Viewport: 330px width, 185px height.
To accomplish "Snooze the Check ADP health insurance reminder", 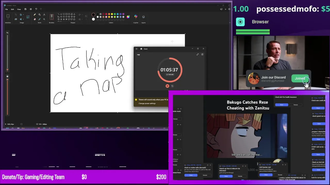I will click(296, 105).
